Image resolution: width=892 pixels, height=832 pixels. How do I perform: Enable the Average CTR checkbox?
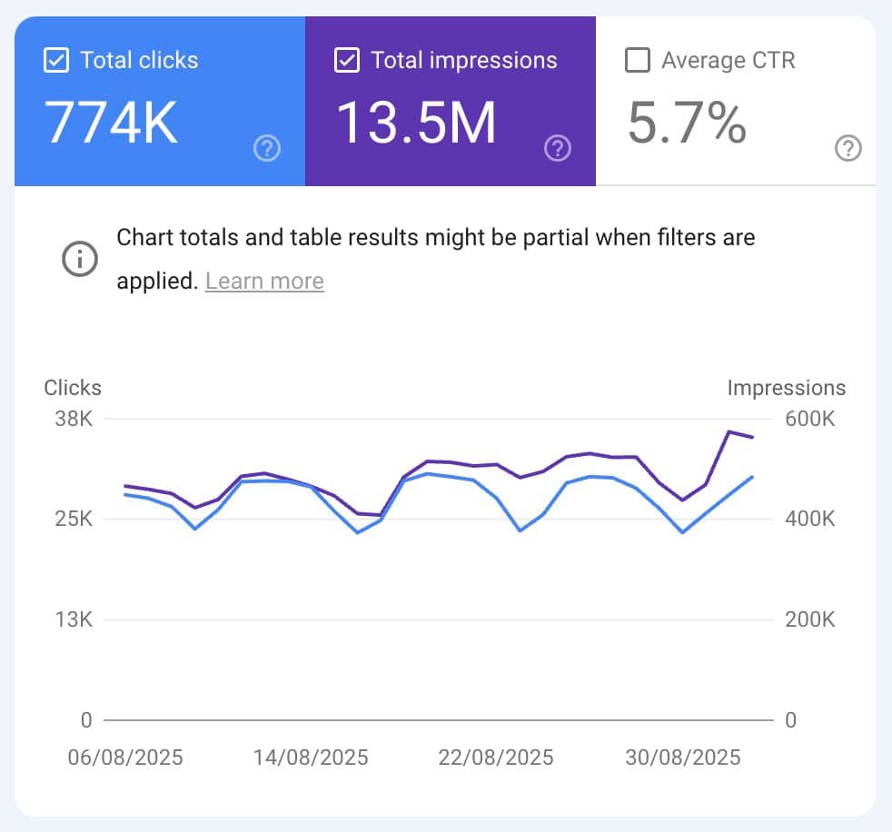pyautogui.click(x=638, y=61)
